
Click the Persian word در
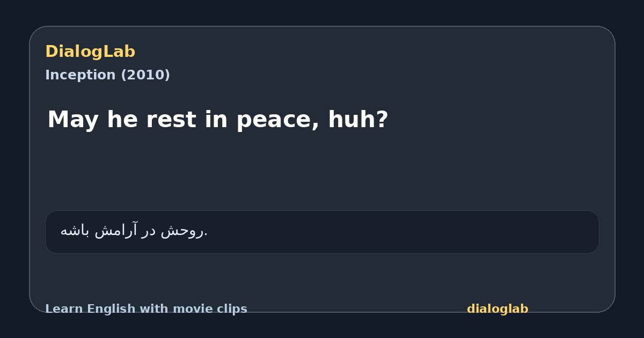pos(150,231)
